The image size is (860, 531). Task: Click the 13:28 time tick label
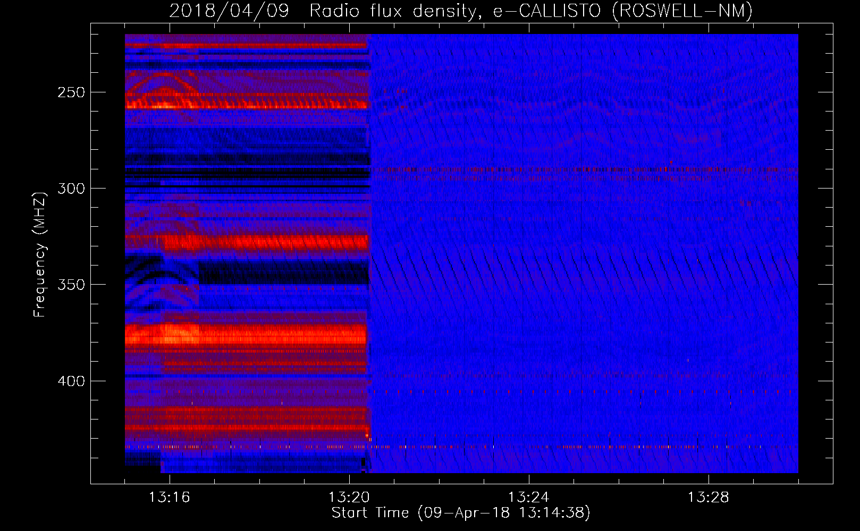tap(709, 498)
